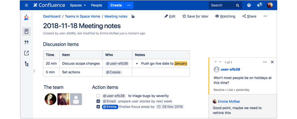Screen dimensions: 297x119
Task: Click the Notes column header
Action: click(161, 55)
